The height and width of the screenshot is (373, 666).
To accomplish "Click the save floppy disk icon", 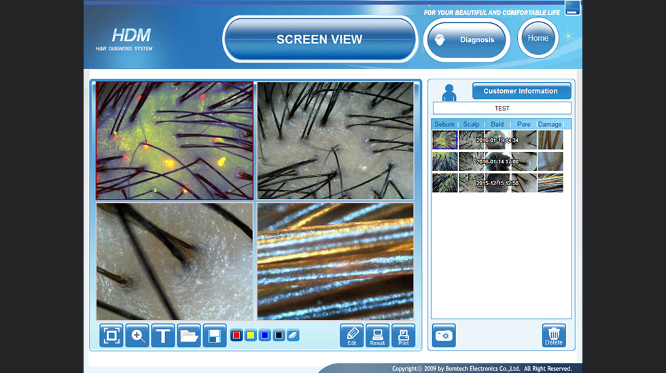I will (x=215, y=336).
